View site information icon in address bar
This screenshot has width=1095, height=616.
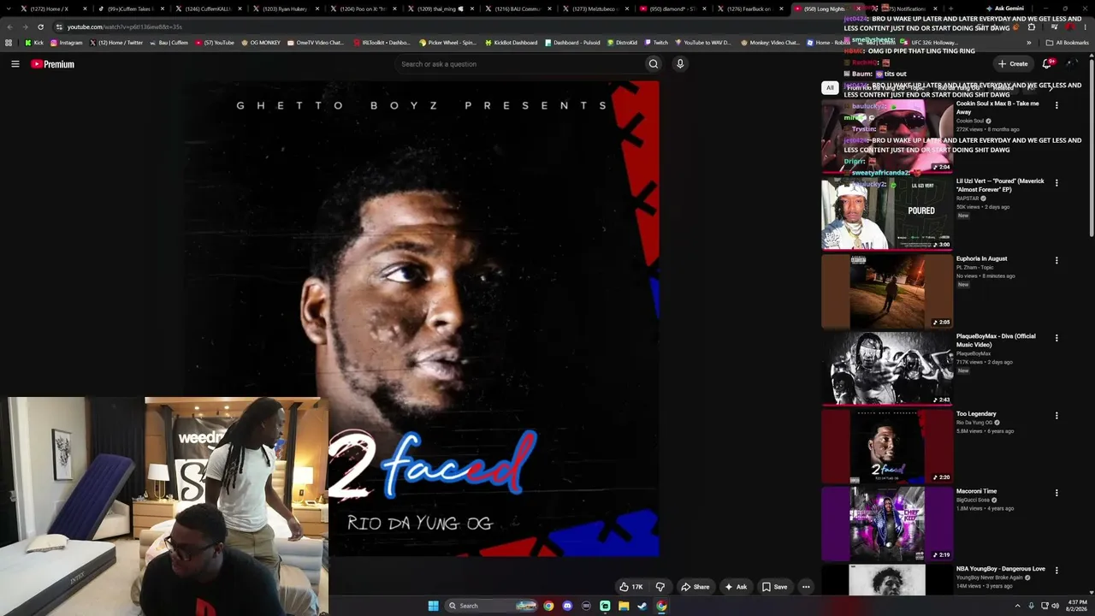[x=59, y=27]
